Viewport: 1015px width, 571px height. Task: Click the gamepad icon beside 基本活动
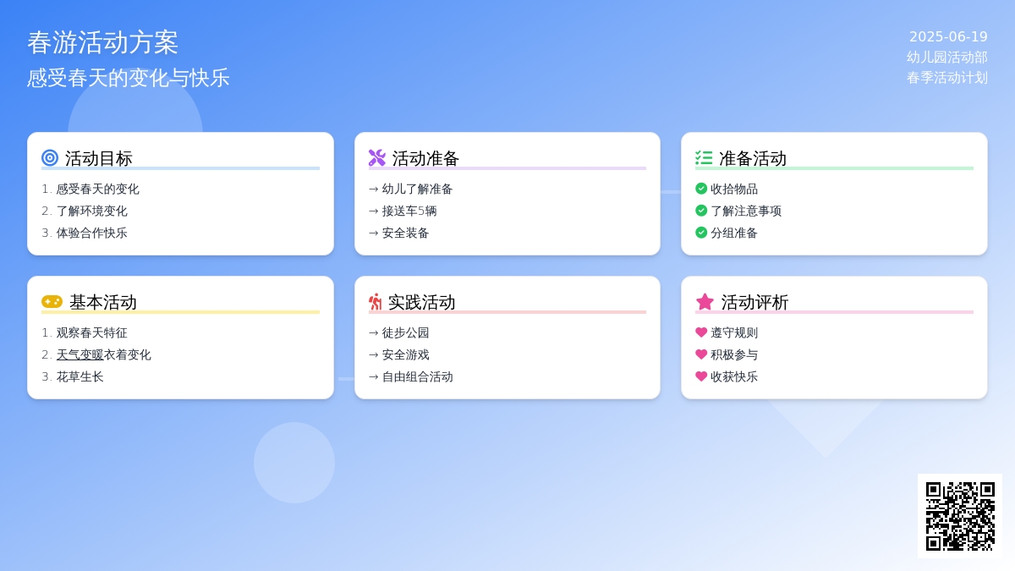click(x=52, y=302)
